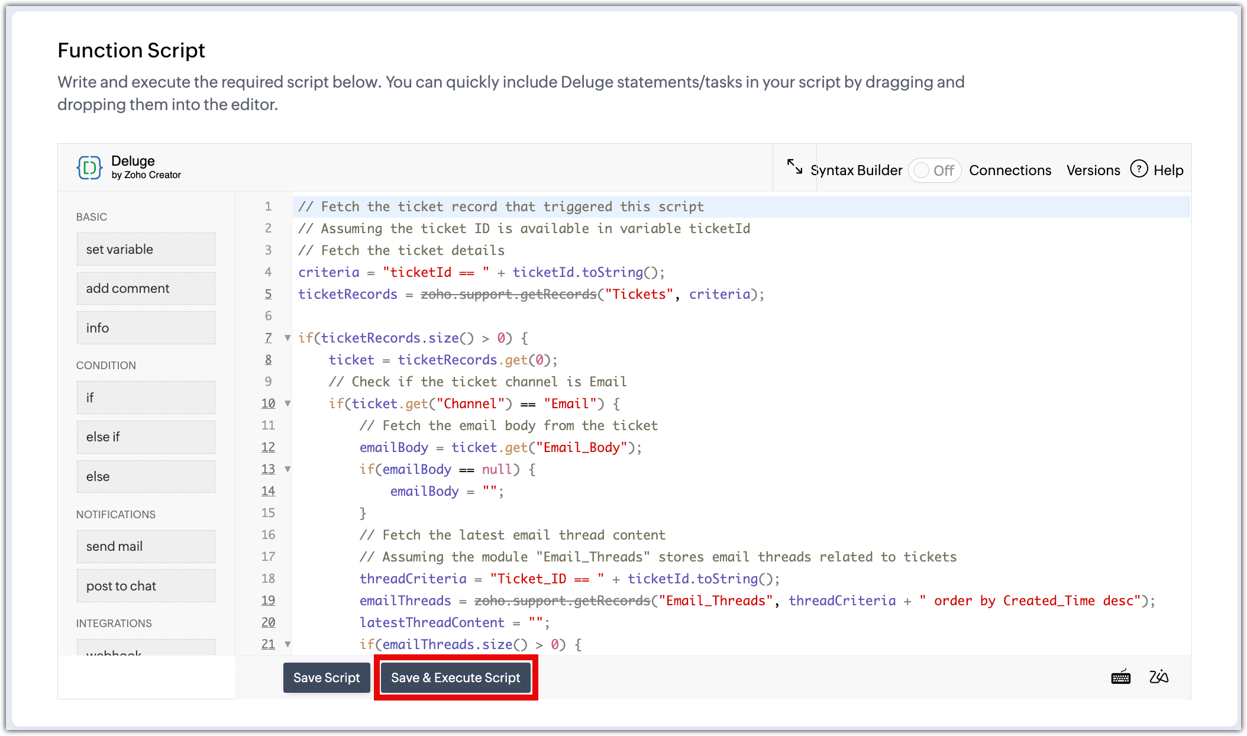The width and height of the screenshot is (1247, 736).
Task: Collapse the fold arrow on line 13
Action: pos(287,469)
